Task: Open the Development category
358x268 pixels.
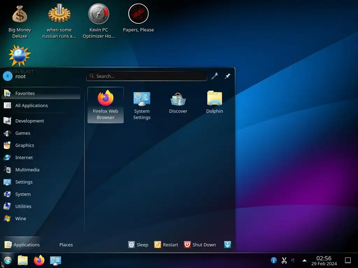Action: tap(41, 121)
